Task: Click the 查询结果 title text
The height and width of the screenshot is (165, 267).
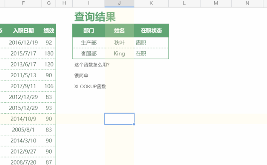Action: (95, 17)
